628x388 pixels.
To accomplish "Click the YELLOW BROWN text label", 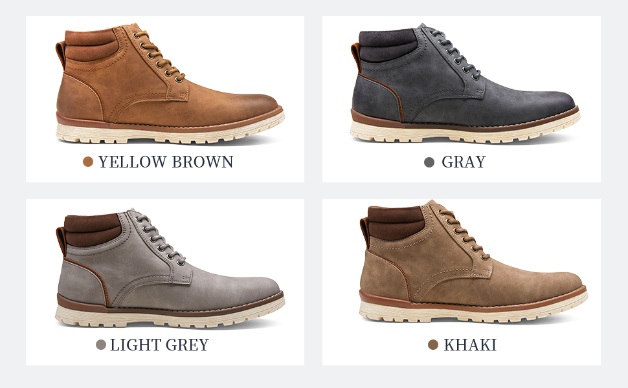I will [x=166, y=162].
